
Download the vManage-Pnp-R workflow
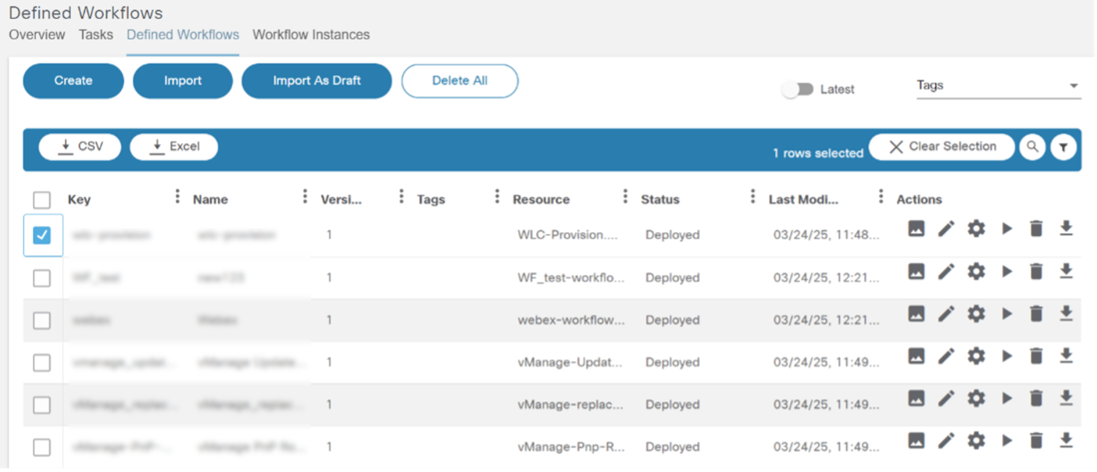pos(1066,441)
